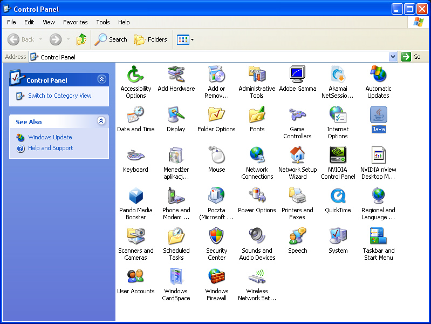
Task: Launch Network Setup Wizard icon
Action: pos(297,156)
